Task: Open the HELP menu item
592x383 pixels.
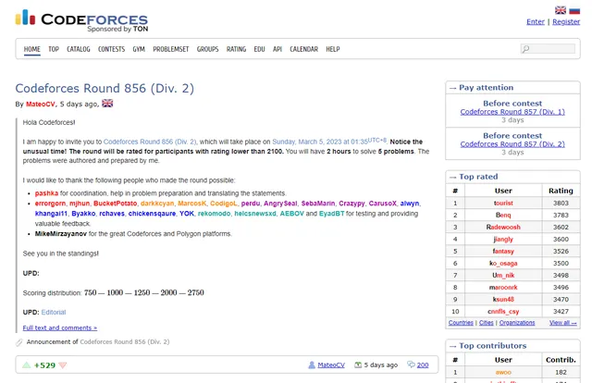Action: coord(333,49)
